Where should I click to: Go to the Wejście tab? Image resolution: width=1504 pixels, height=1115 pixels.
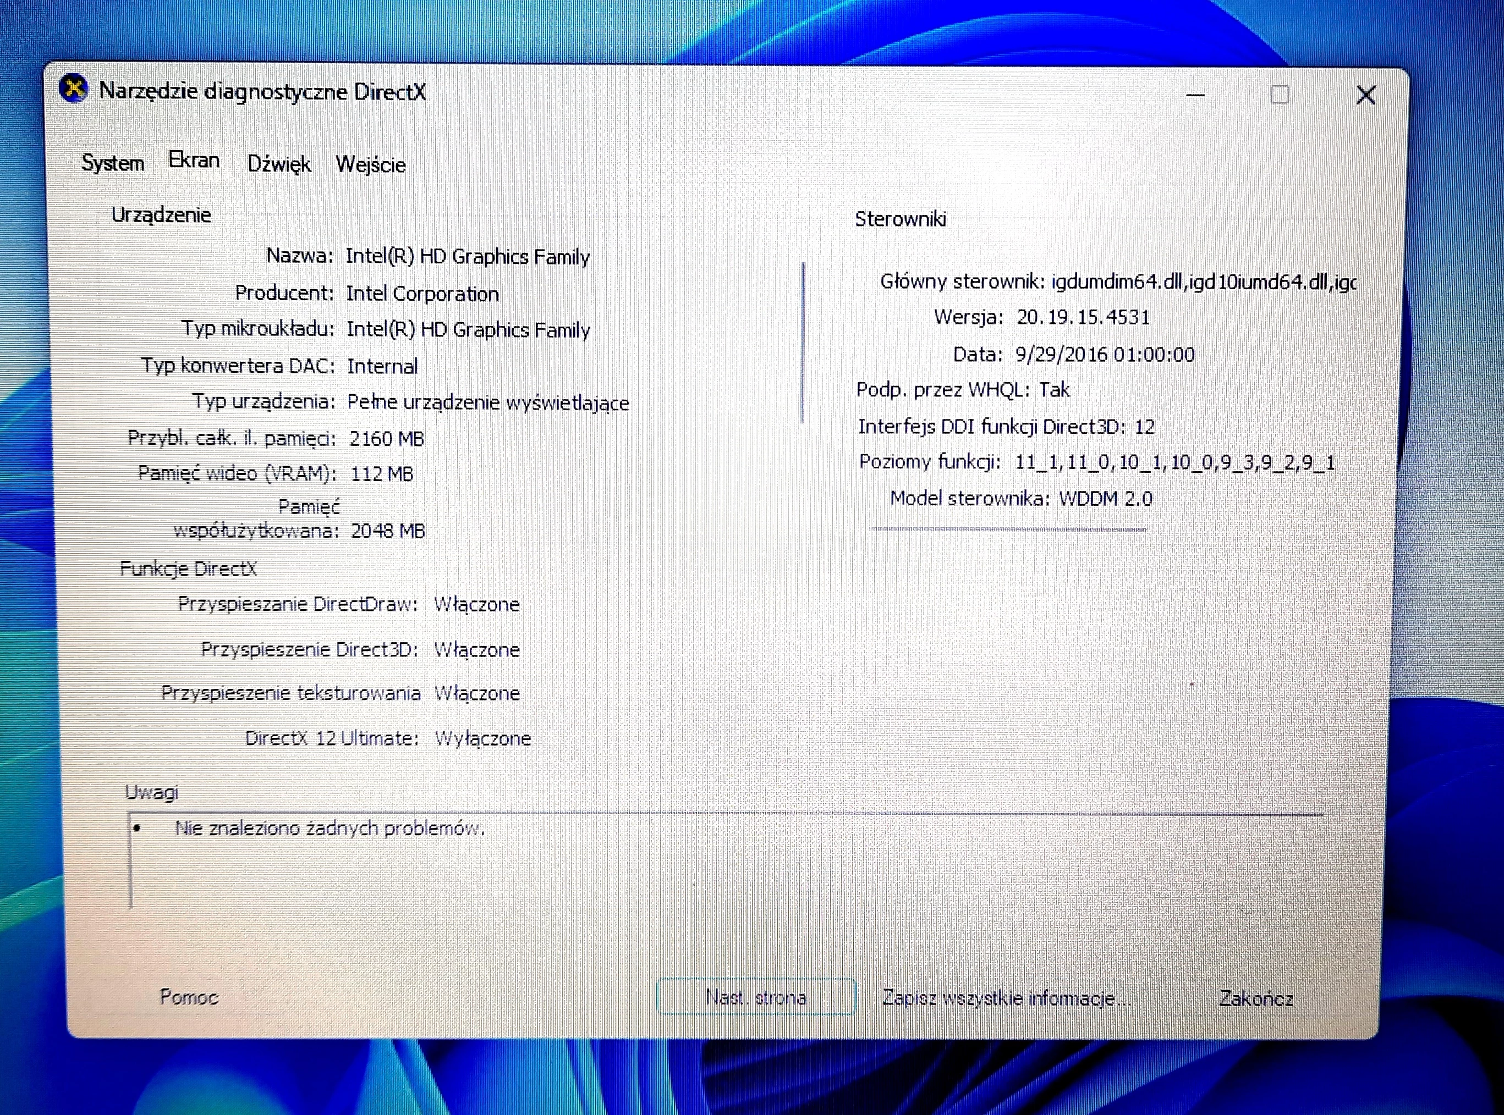click(x=371, y=165)
